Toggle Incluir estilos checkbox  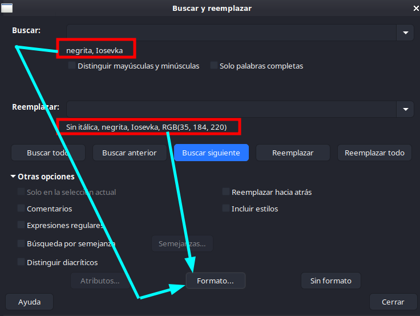coord(226,208)
